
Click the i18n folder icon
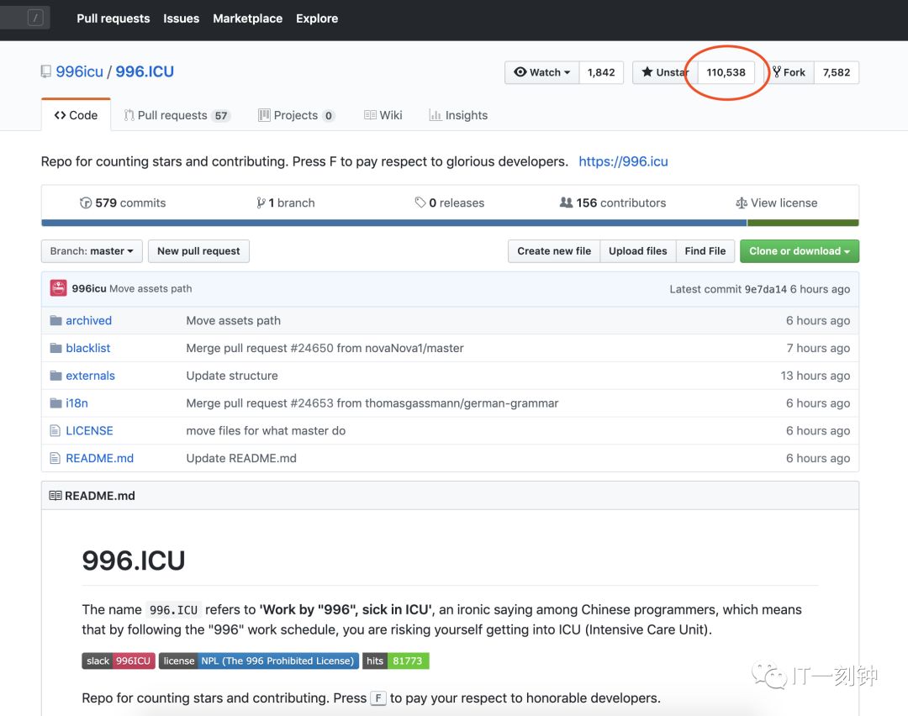(x=55, y=403)
